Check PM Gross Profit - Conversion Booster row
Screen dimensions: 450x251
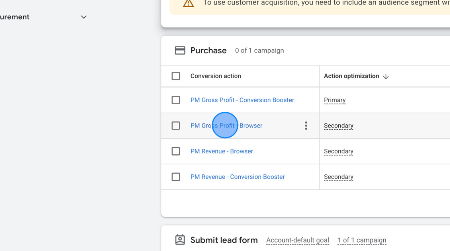pos(176,100)
